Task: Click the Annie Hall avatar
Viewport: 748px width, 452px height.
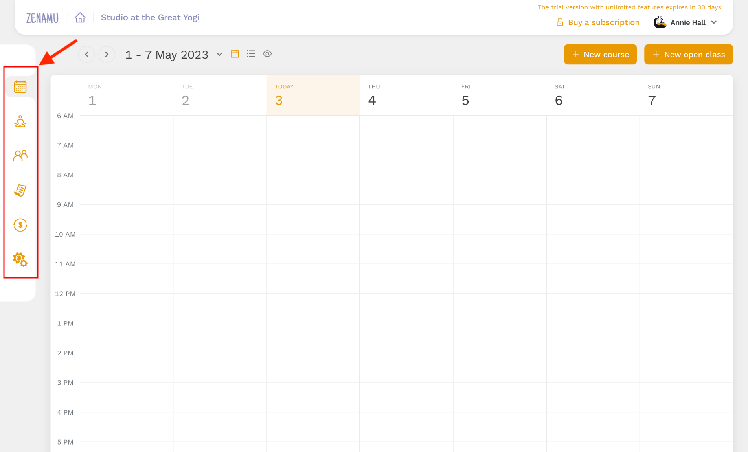Action: (660, 22)
